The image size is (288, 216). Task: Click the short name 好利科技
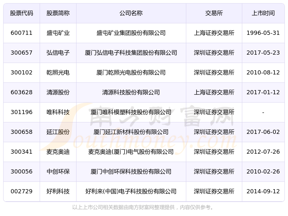[58, 191]
